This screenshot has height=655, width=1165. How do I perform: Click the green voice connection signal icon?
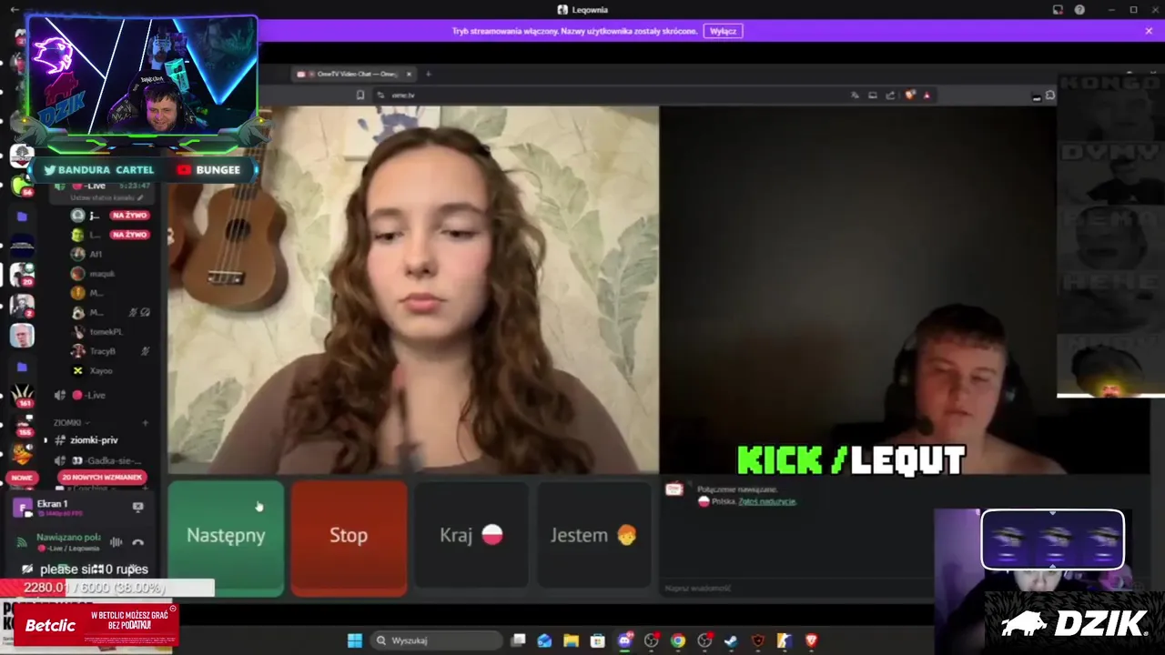[x=22, y=542]
